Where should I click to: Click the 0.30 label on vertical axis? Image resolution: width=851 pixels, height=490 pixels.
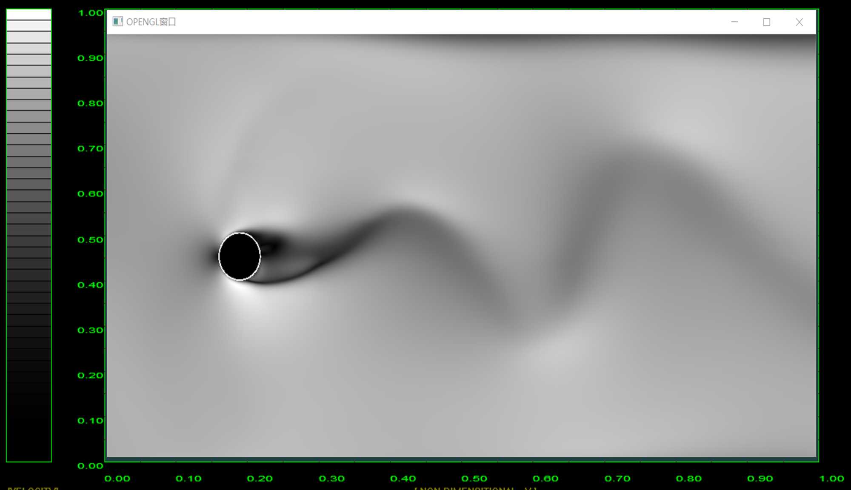(x=90, y=330)
